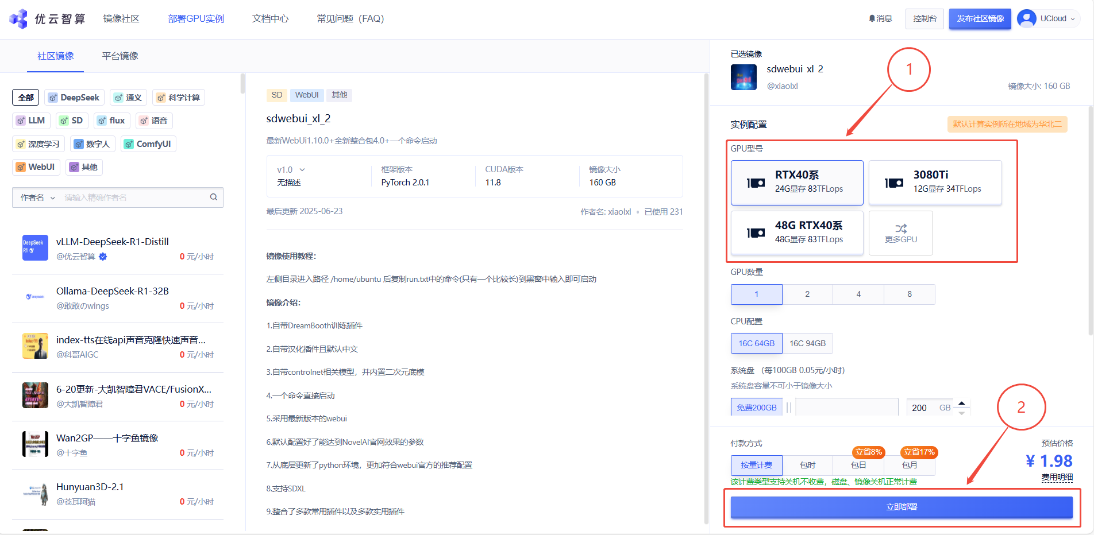Select 3080Ti 12G GPU model
Image resolution: width=1094 pixels, height=535 pixels.
click(x=935, y=183)
